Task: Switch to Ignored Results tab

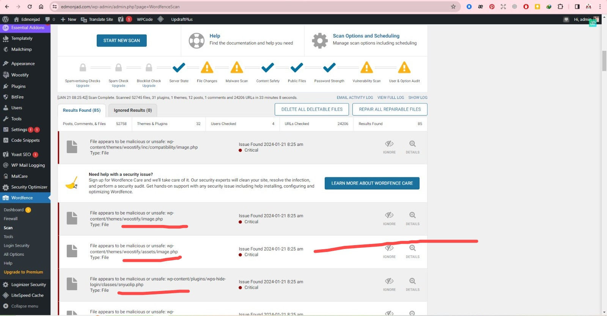Action: point(132,110)
